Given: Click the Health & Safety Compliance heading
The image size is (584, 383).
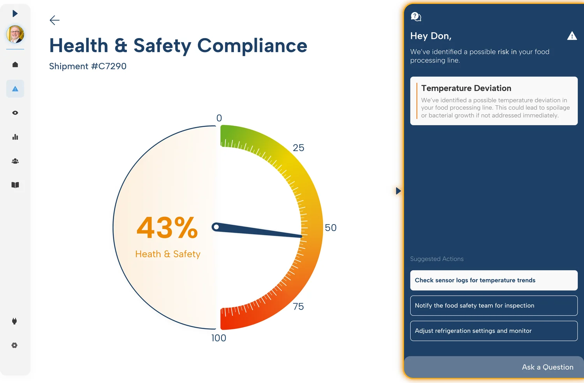Looking at the screenshot, I should (x=178, y=46).
